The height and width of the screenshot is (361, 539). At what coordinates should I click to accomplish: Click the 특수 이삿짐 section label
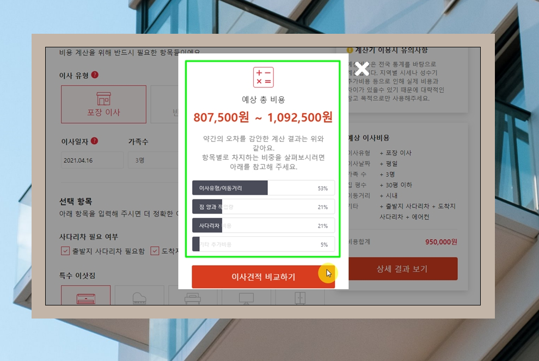pos(77,276)
